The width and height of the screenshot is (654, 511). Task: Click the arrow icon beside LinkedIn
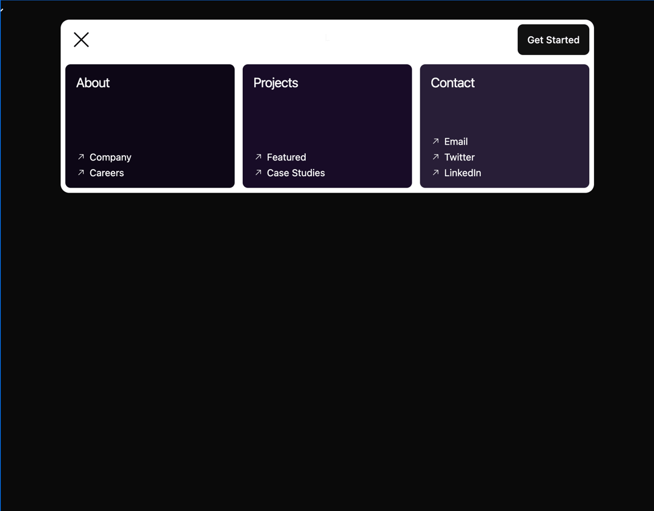coord(435,173)
